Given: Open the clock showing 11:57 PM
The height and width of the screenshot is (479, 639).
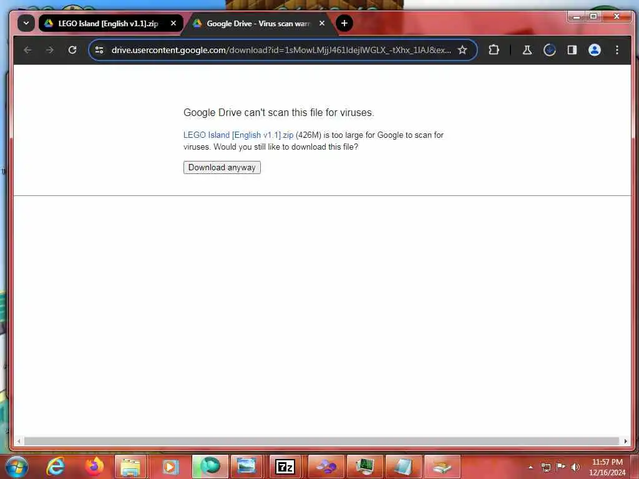Looking at the screenshot, I should 607,467.
